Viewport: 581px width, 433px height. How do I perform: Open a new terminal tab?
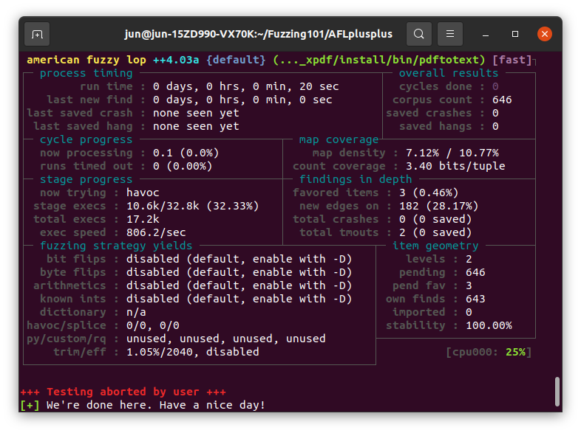point(37,34)
